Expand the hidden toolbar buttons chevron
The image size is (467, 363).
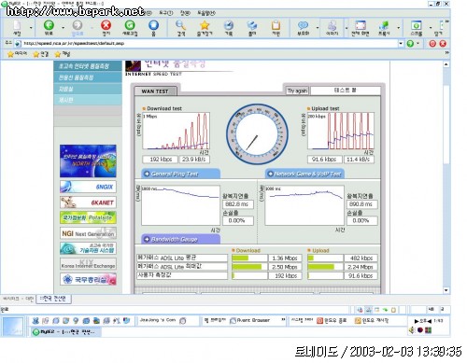click(447, 21)
